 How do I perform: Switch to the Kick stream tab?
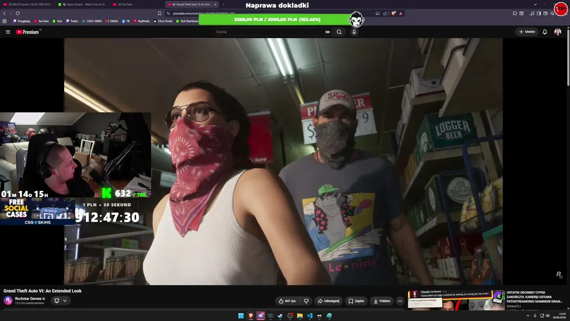click(x=82, y=4)
